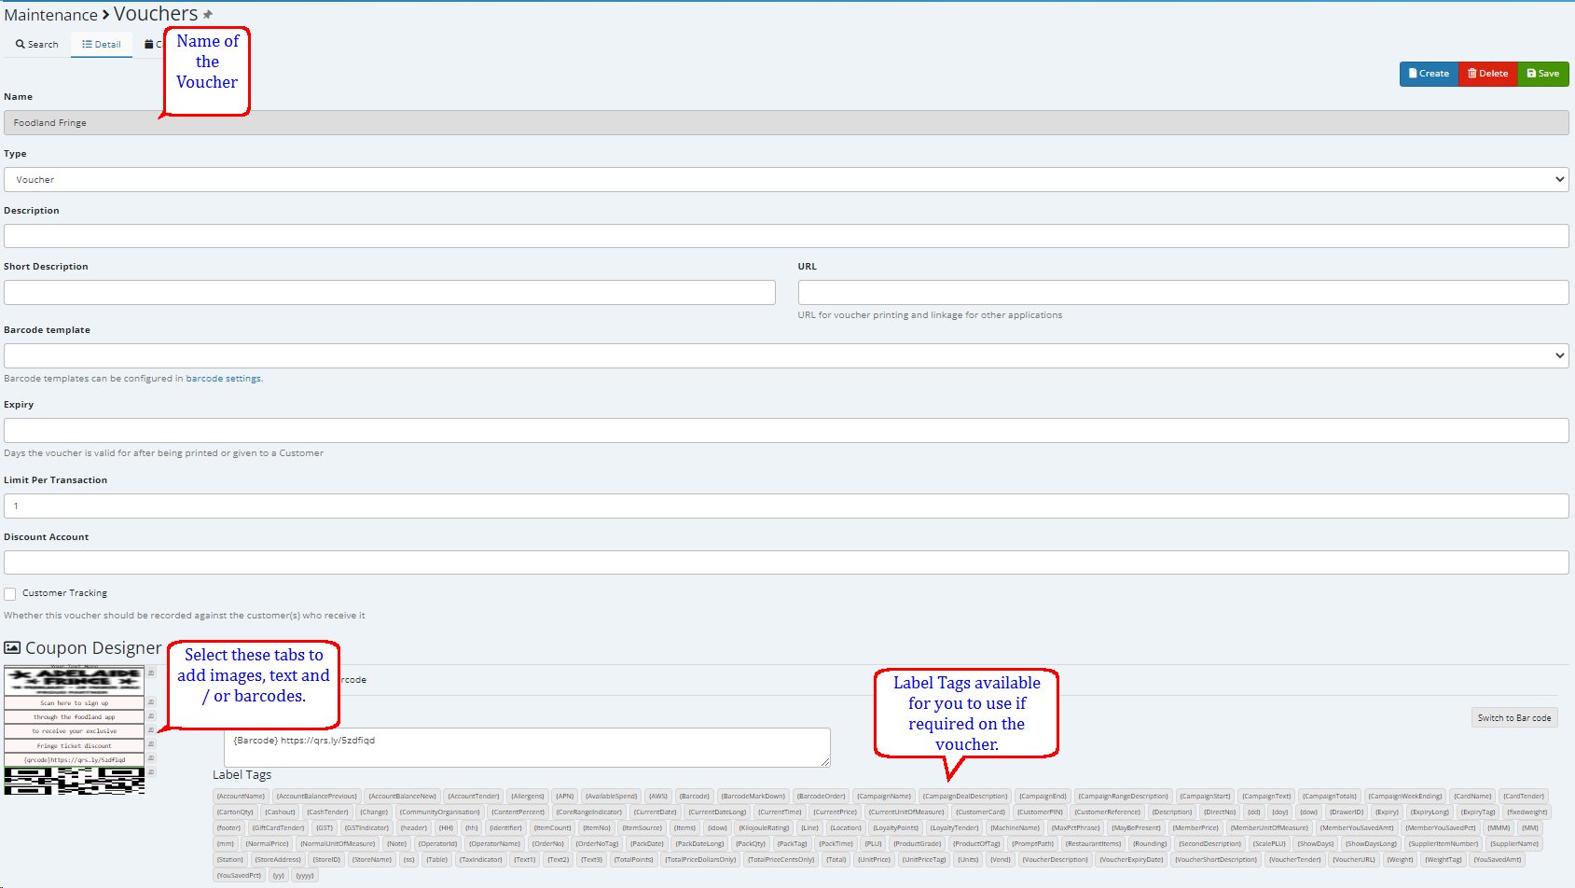Insert the {NormalPrice} label tag

coord(267,843)
